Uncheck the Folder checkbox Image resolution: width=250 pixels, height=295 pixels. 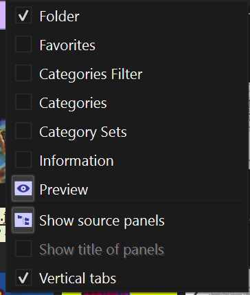(x=23, y=15)
